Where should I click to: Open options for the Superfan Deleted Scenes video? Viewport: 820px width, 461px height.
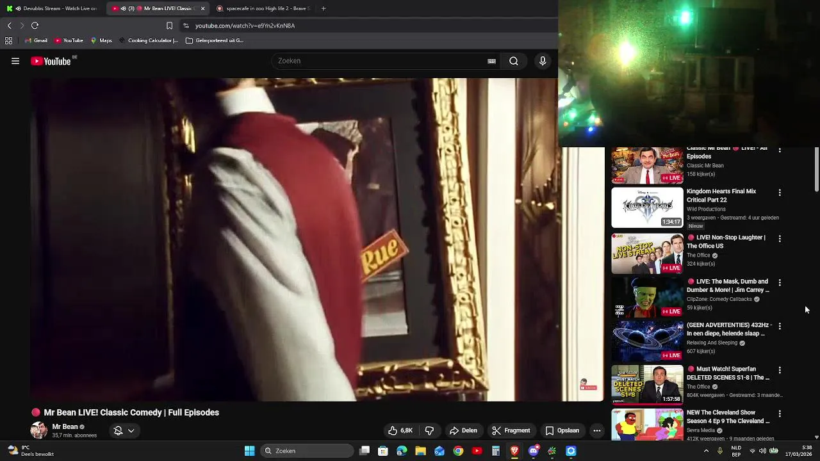pos(780,370)
